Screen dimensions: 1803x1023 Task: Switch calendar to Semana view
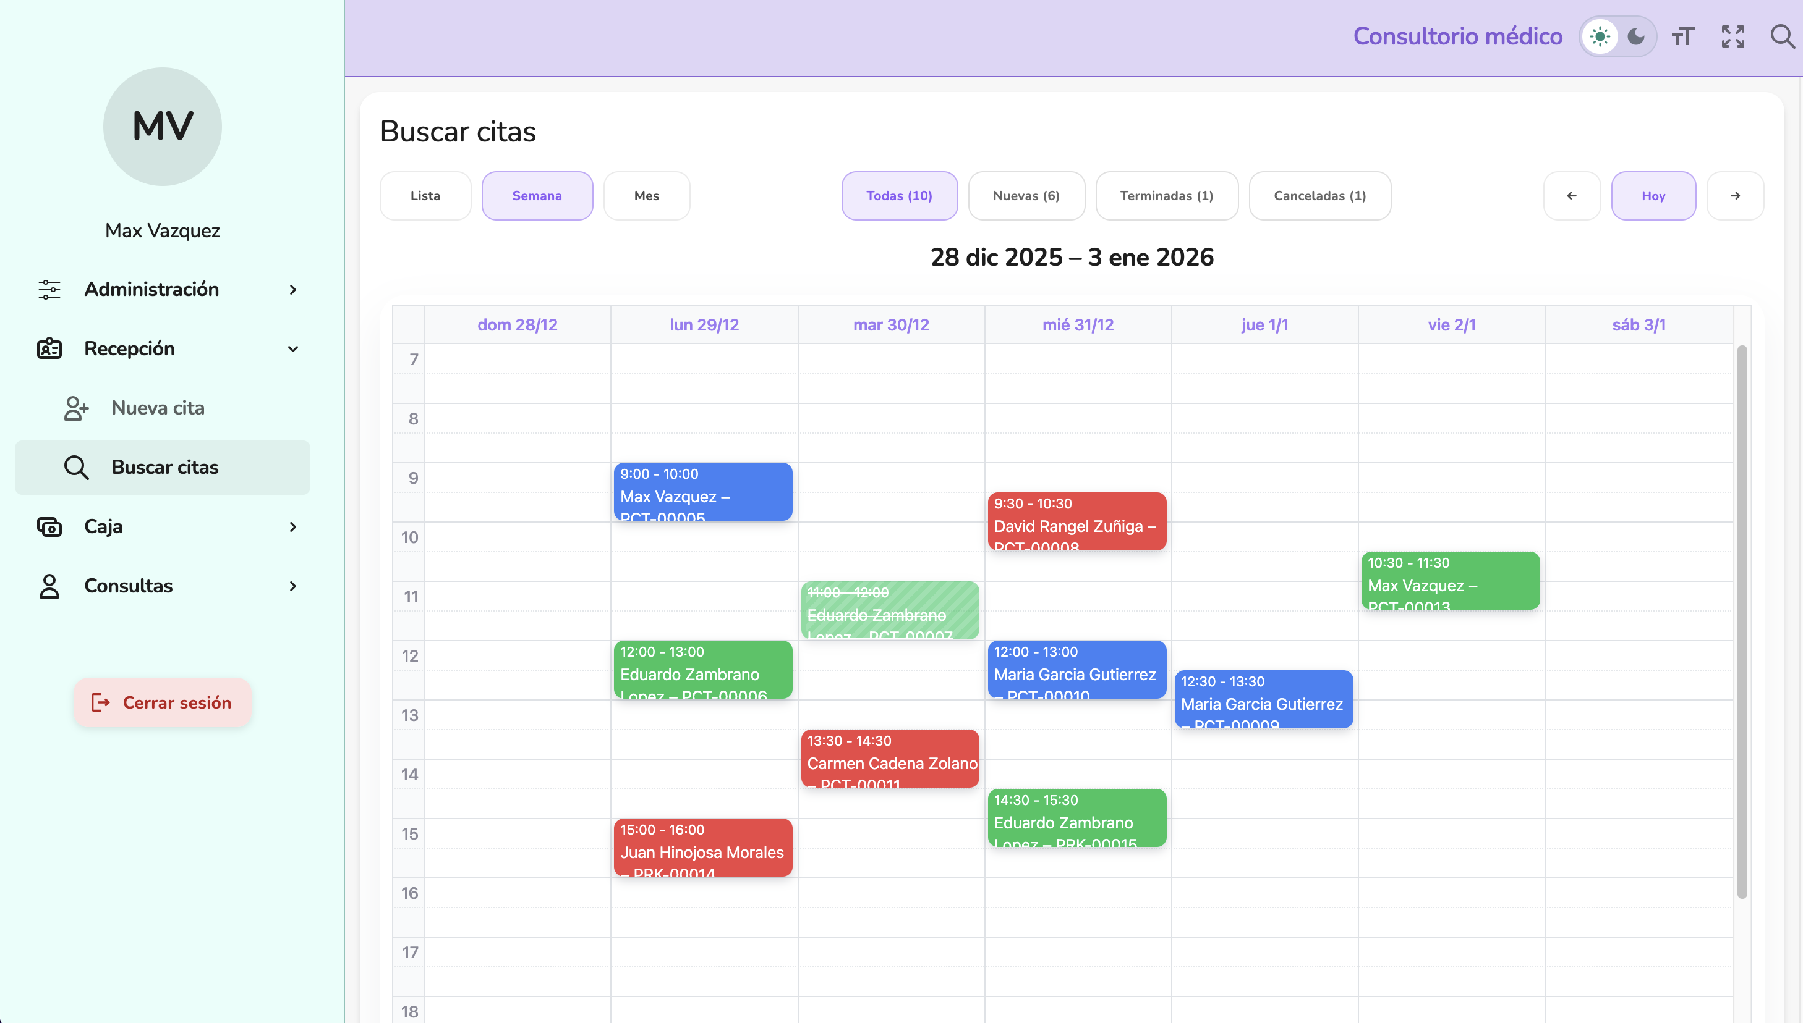(x=537, y=195)
